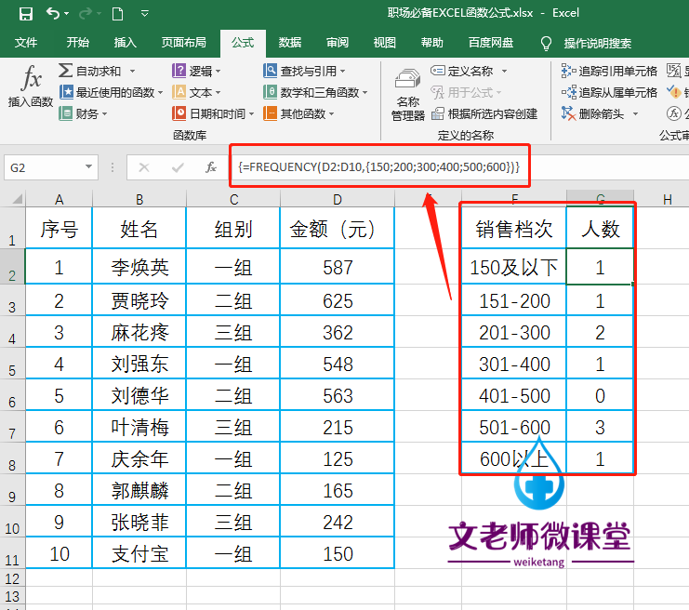Image resolution: width=689 pixels, height=610 pixels.
Task: Click the New blank document icon
Action: tap(117, 14)
